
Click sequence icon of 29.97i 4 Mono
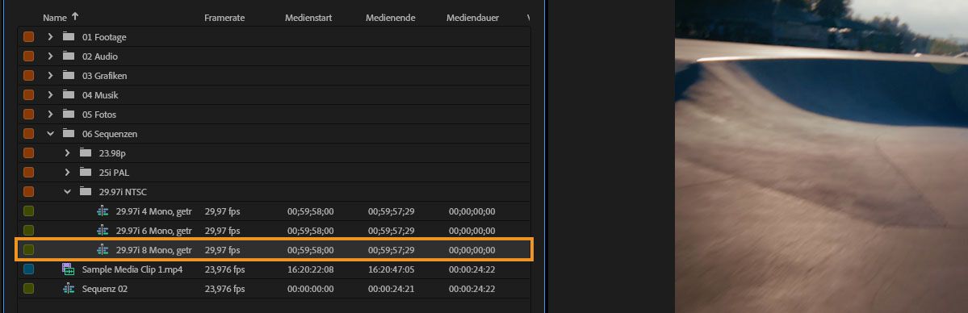(x=103, y=211)
